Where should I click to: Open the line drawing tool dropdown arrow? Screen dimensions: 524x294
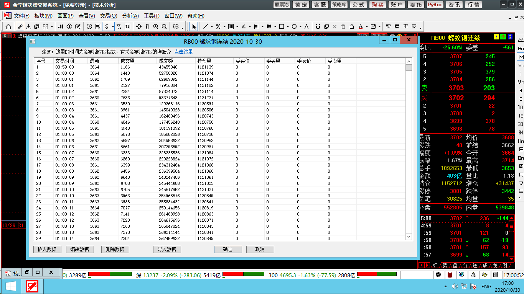(211, 27)
